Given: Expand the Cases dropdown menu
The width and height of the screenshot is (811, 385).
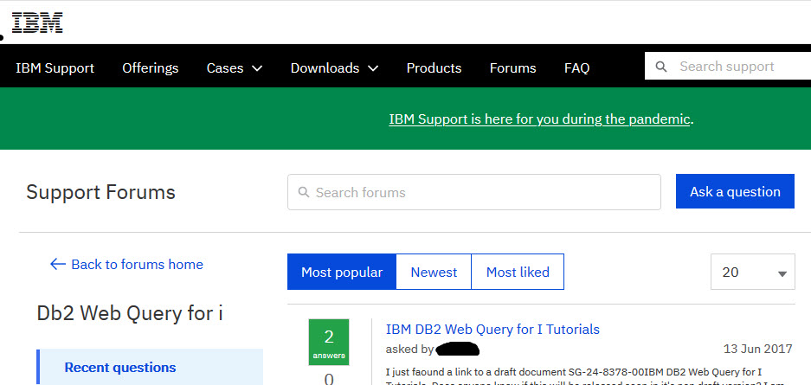Looking at the screenshot, I should 235,68.
